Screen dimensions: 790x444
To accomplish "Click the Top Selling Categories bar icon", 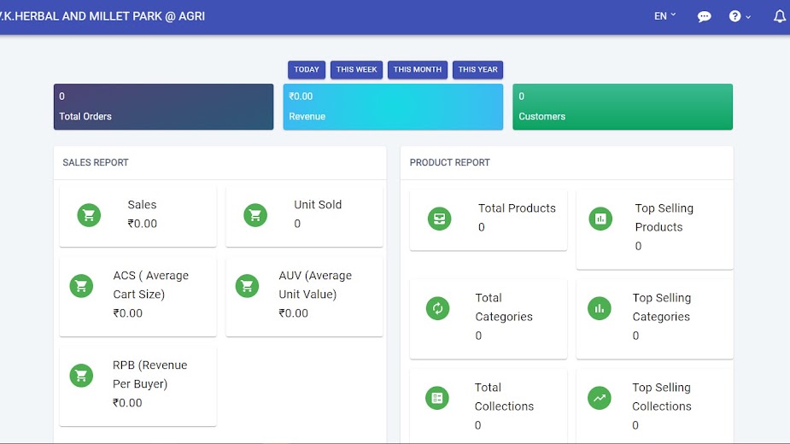I will [x=599, y=308].
